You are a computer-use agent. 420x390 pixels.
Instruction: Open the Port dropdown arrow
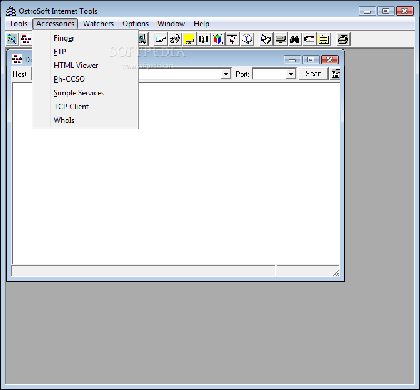tap(291, 74)
